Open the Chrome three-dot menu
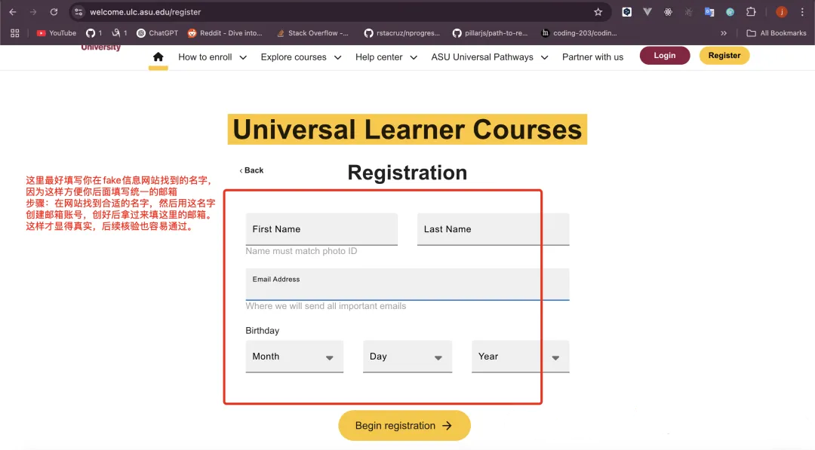This screenshot has height=450, width=815. [x=802, y=12]
